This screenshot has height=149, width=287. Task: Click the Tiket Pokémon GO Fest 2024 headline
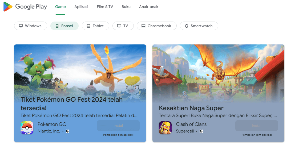pyautogui.click(x=72, y=104)
